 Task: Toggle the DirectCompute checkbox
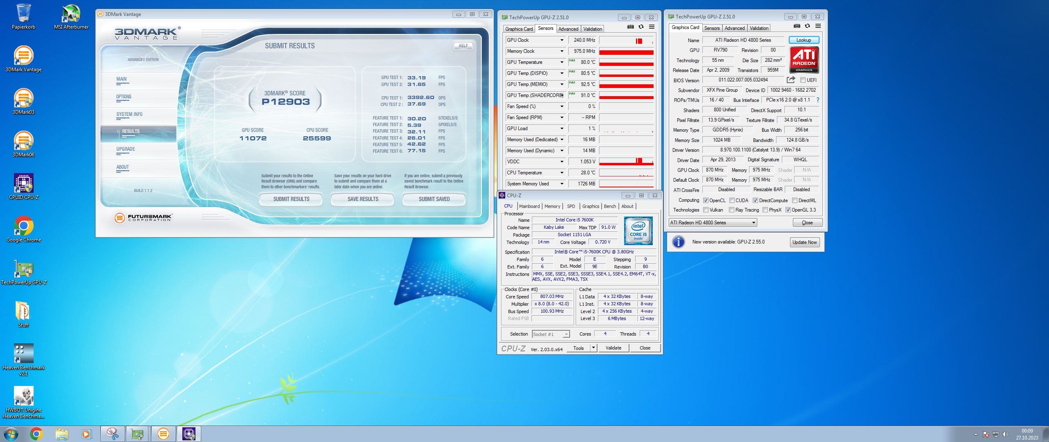(x=755, y=201)
